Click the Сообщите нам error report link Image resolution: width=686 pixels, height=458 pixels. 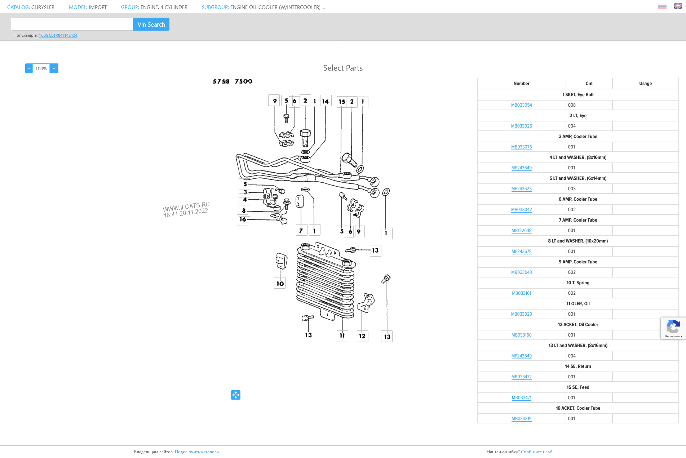point(536,452)
